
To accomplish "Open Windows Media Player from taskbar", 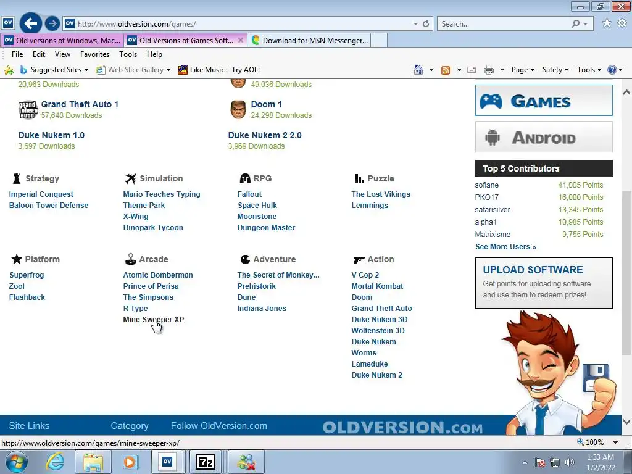I will click(130, 462).
